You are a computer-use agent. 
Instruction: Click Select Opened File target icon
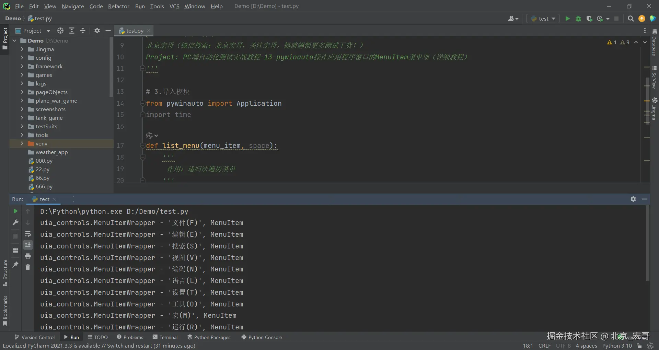tap(60, 31)
